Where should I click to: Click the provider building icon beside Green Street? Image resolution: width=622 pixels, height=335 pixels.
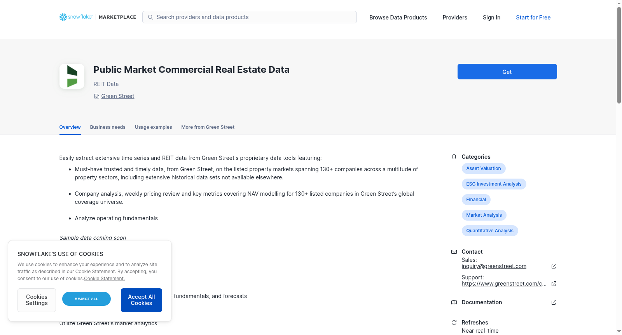[96, 96]
